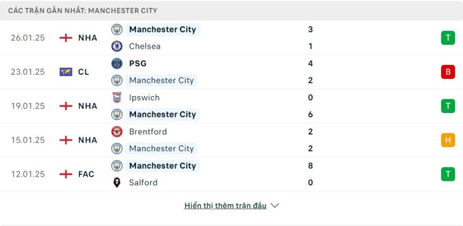463x226 pixels.
Task: Click the orange H result badge
Action: [x=448, y=140]
